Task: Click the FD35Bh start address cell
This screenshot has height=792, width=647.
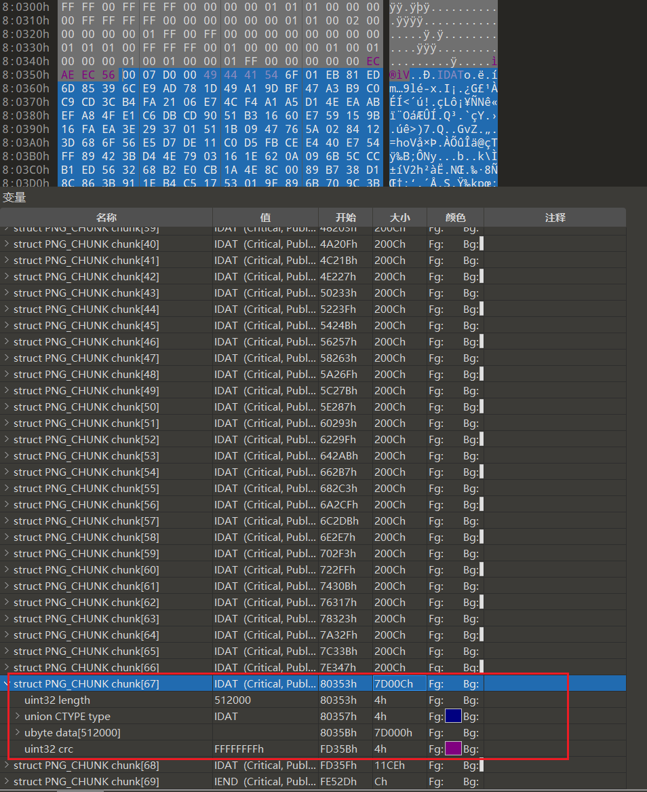Action: [x=338, y=749]
